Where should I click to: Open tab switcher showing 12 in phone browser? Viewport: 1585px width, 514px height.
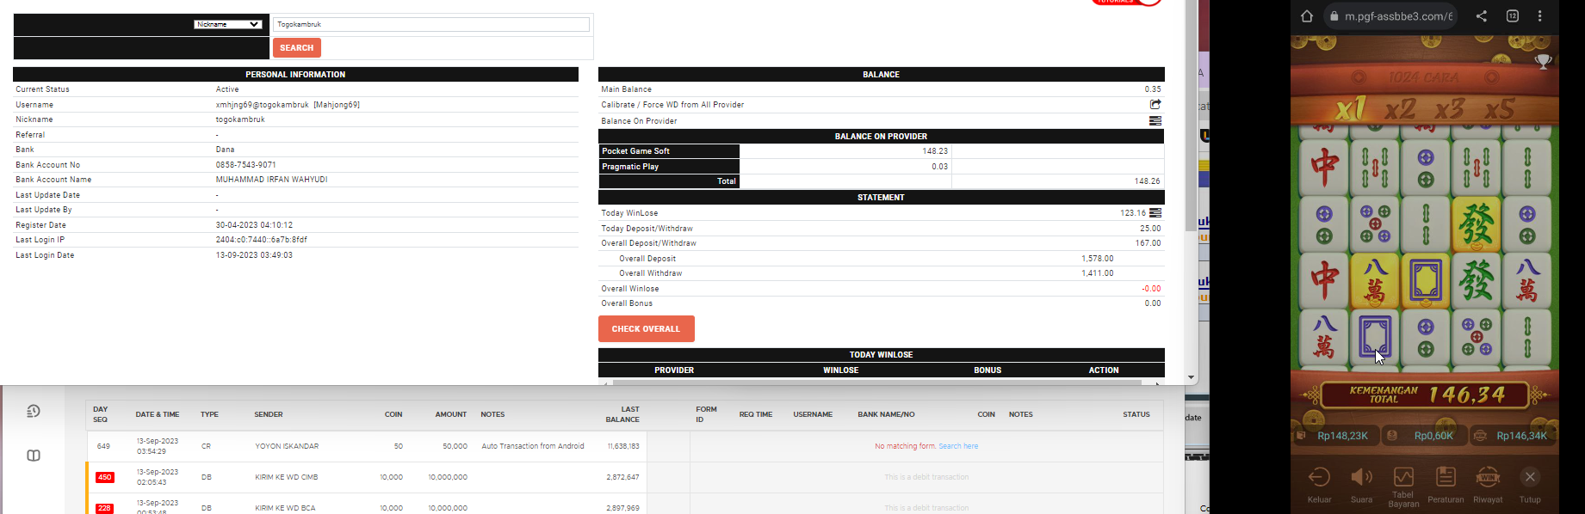click(1513, 15)
